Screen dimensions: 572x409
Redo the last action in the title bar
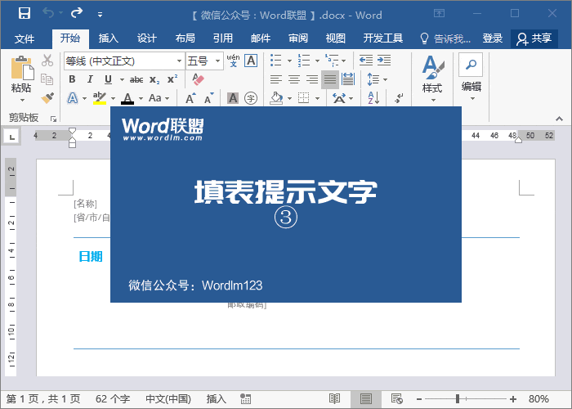tap(77, 14)
